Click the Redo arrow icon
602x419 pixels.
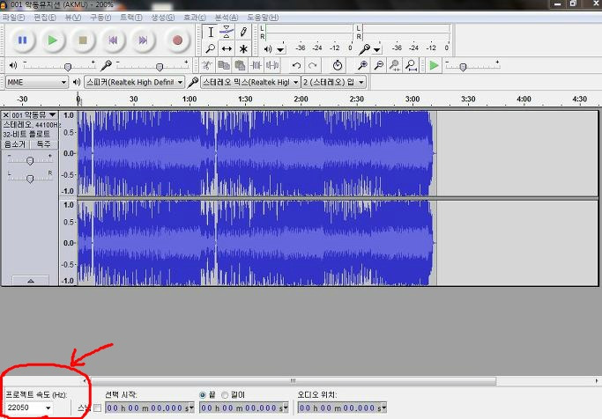click(313, 65)
